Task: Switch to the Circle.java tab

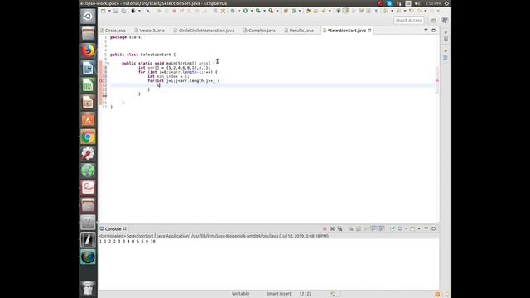Action: tap(113, 31)
